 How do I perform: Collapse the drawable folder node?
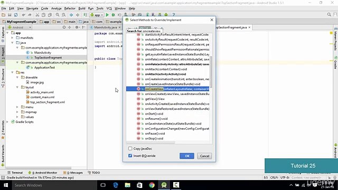point(17,78)
